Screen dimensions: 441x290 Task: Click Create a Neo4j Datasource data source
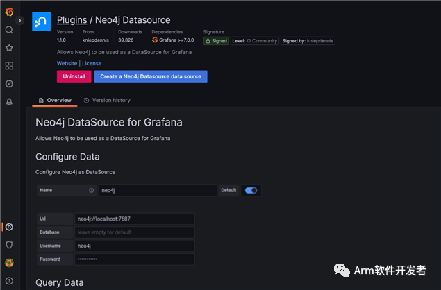click(x=151, y=76)
